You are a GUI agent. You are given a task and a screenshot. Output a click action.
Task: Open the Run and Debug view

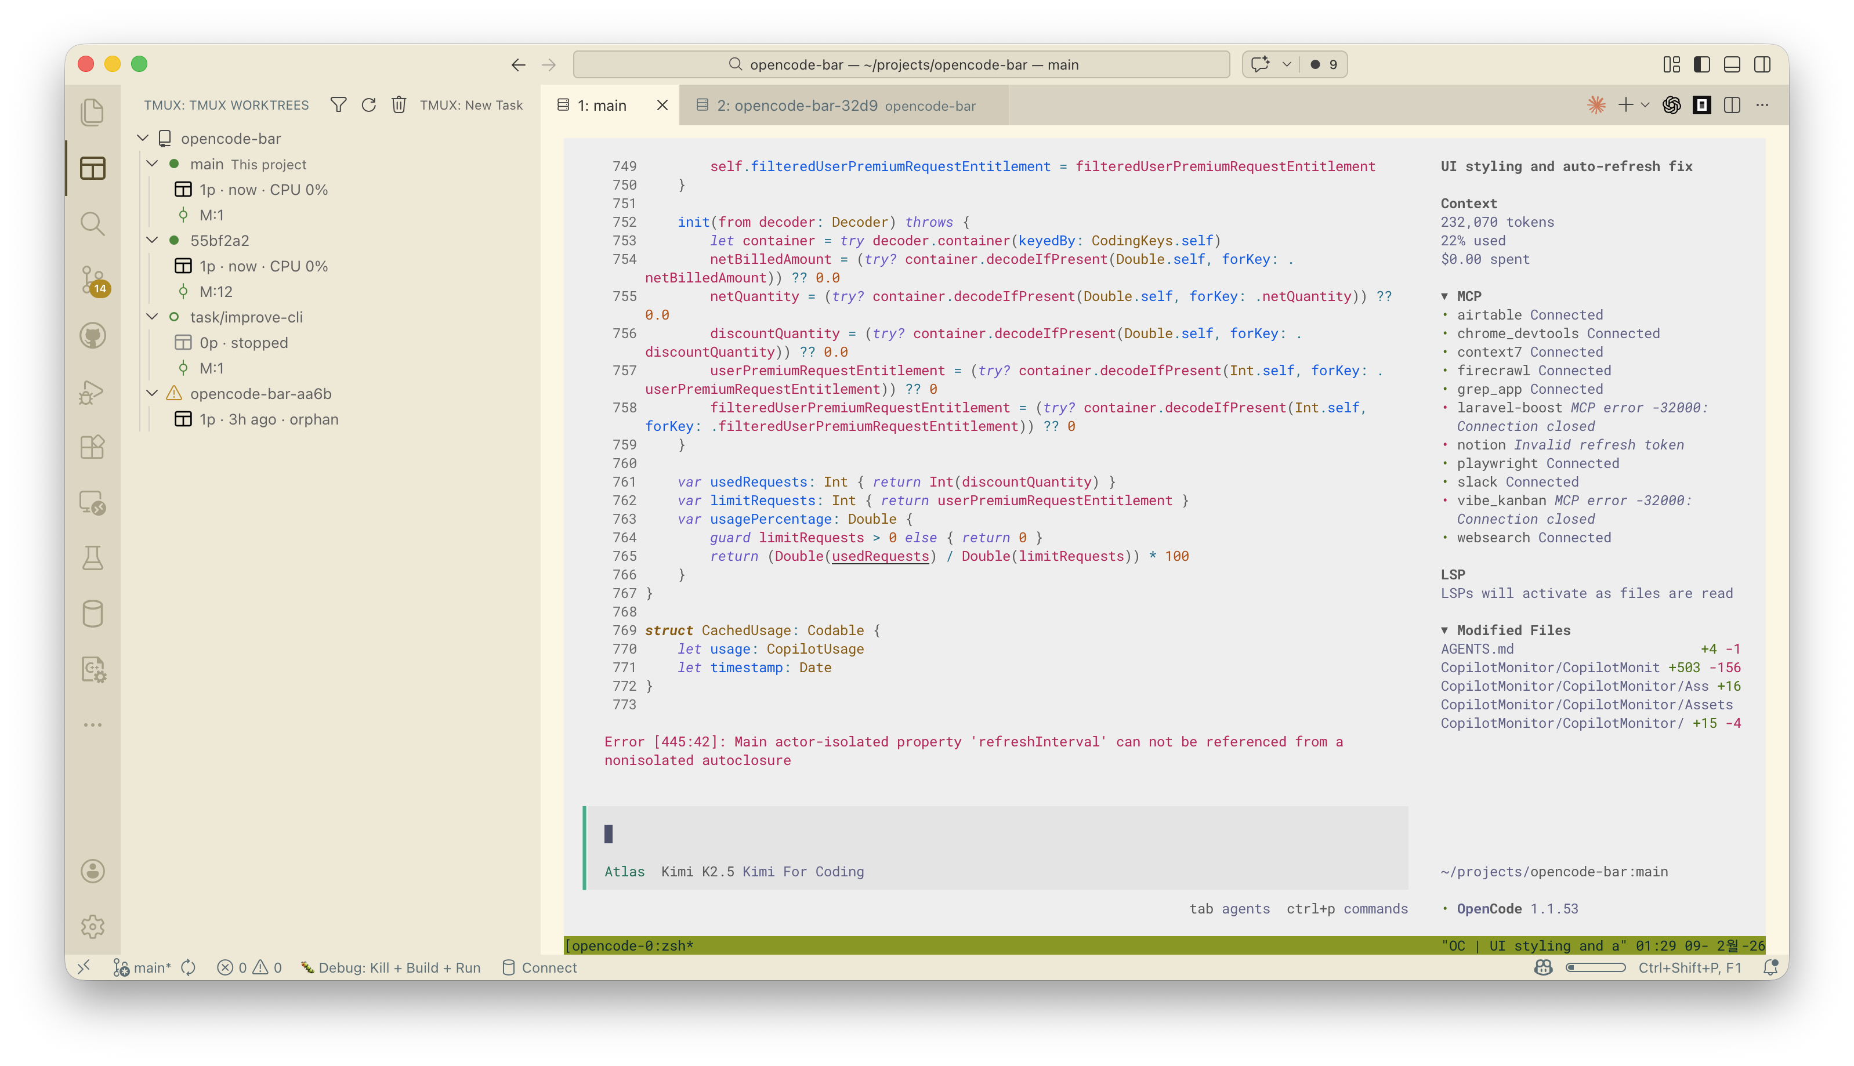[x=93, y=391]
